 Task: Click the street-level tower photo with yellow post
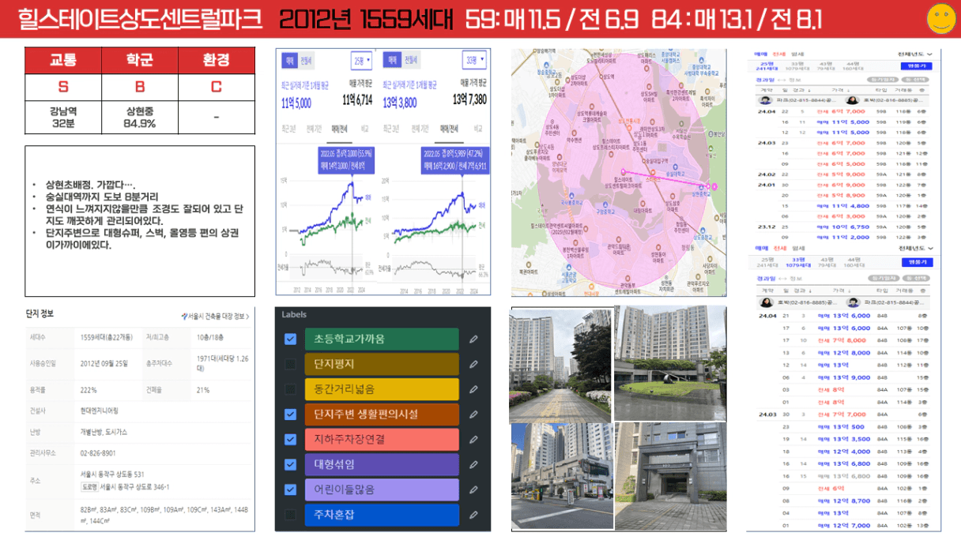point(561,476)
